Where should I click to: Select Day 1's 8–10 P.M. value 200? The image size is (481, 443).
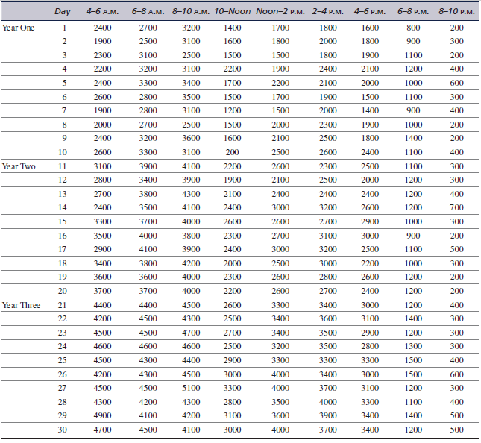[457, 28]
